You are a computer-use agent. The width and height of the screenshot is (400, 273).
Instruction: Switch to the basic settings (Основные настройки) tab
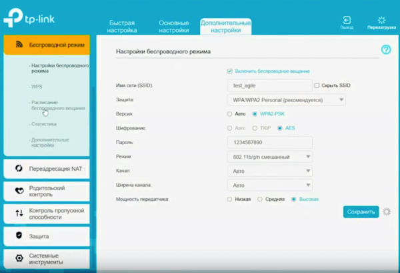click(x=173, y=26)
